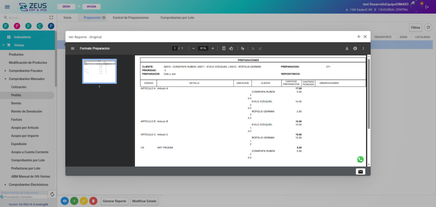Zoom in on the PDF document
The height and width of the screenshot is (207, 436).
click(x=213, y=48)
